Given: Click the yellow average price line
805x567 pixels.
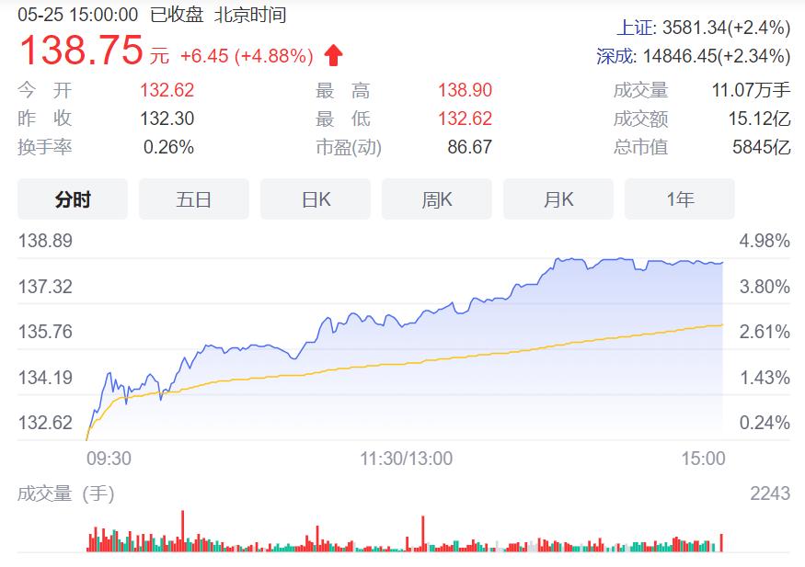Looking at the screenshot, I should [x=460, y=357].
